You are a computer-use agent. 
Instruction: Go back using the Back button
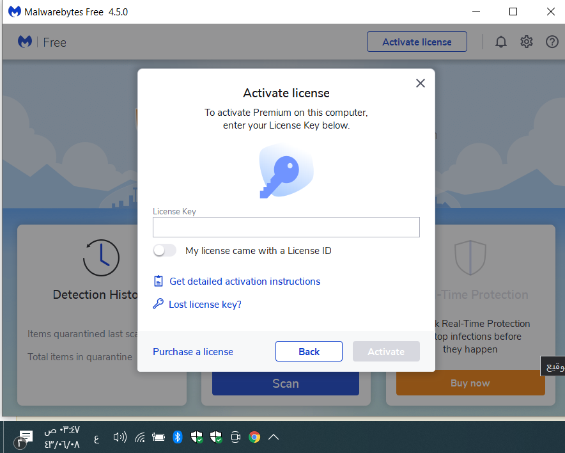point(309,351)
